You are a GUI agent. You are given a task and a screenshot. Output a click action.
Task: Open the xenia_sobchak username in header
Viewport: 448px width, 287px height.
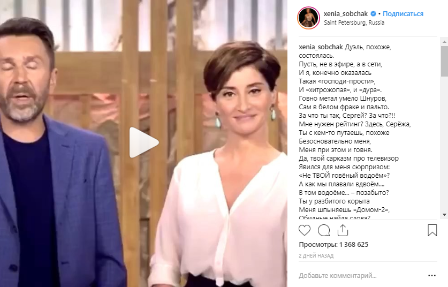point(346,13)
